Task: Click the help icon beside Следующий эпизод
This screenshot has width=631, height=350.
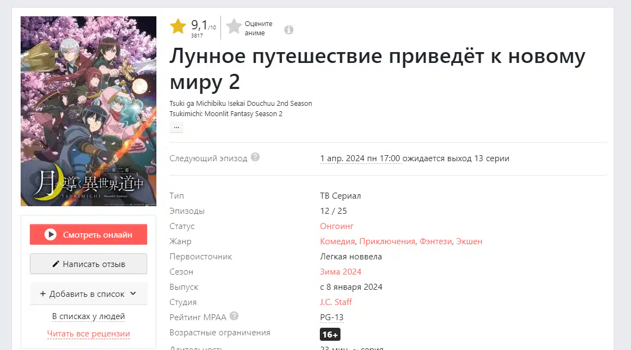Action: click(x=255, y=157)
